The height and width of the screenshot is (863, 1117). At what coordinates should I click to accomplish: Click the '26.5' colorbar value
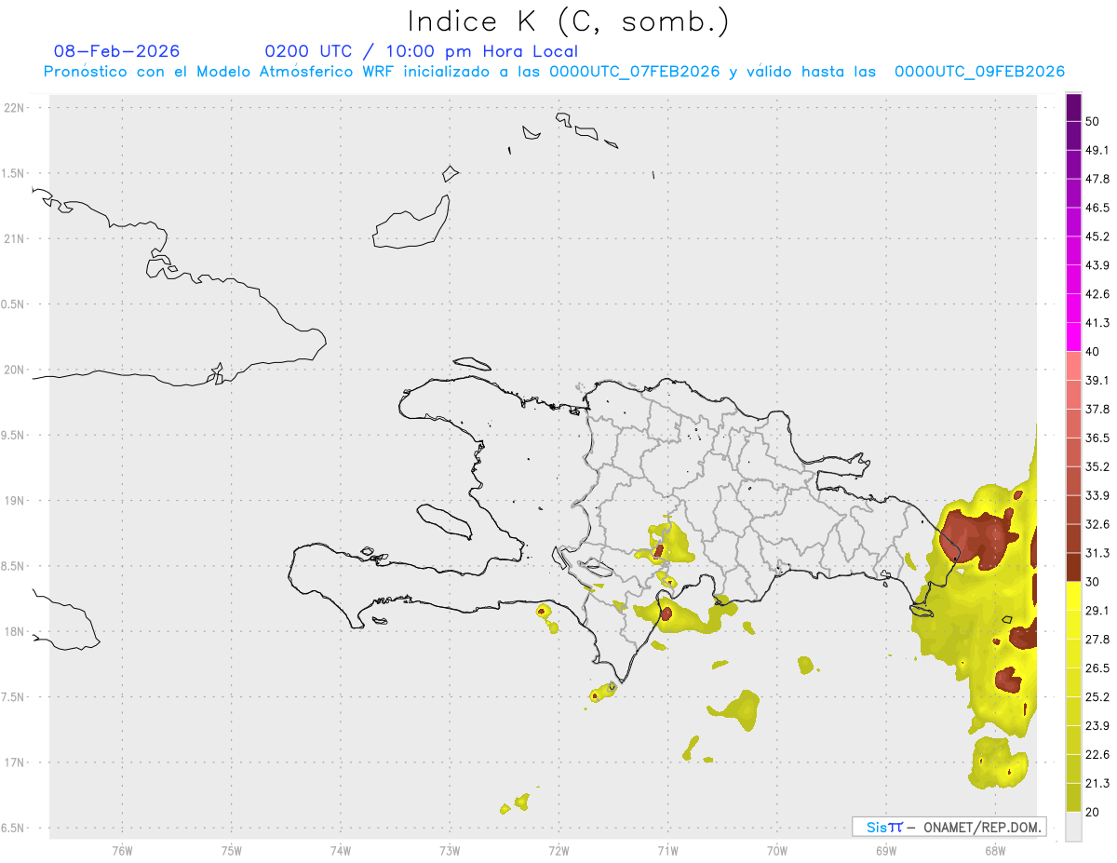point(1097,668)
